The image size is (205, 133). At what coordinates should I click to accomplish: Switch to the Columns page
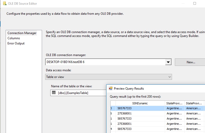pyautogui.click(x=14, y=38)
